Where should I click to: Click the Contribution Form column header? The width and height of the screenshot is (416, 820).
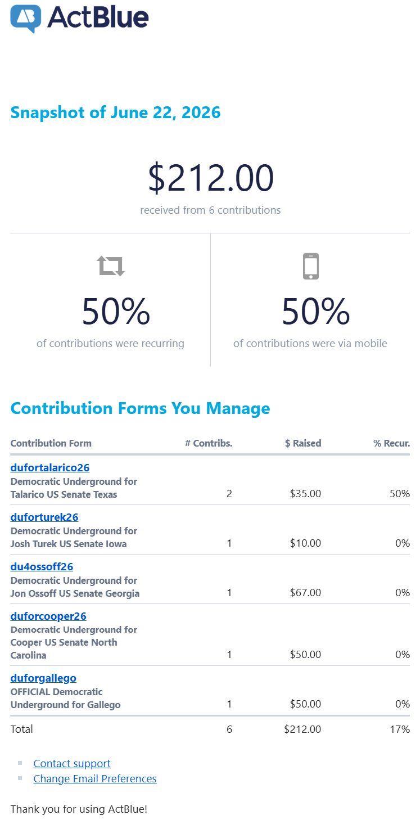click(51, 443)
